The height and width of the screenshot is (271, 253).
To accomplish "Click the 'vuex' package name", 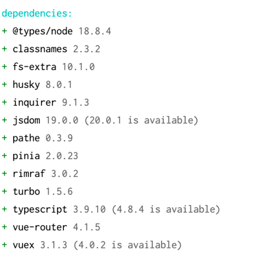I will (x=23, y=245).
